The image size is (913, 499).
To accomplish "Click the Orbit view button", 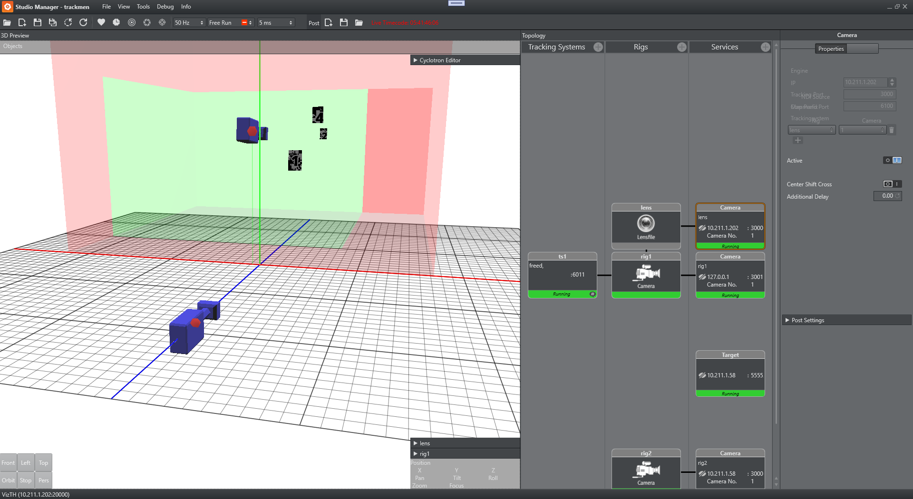I will (8, 480).
